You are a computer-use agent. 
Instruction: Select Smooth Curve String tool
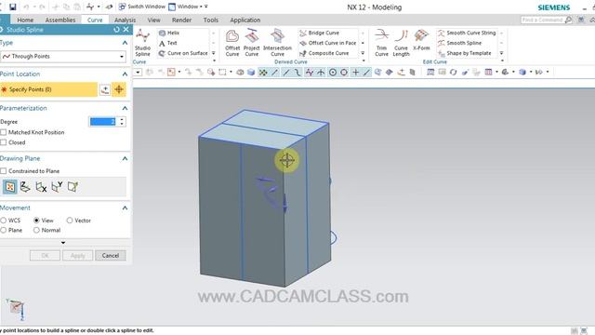(x=467, y=33)
